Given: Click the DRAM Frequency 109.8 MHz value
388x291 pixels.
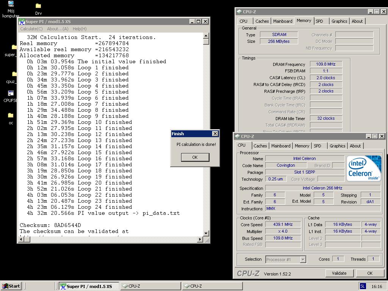Looking at the screenshot, I should click(325, 64).
